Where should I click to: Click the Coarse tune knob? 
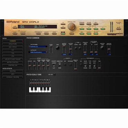76,48
